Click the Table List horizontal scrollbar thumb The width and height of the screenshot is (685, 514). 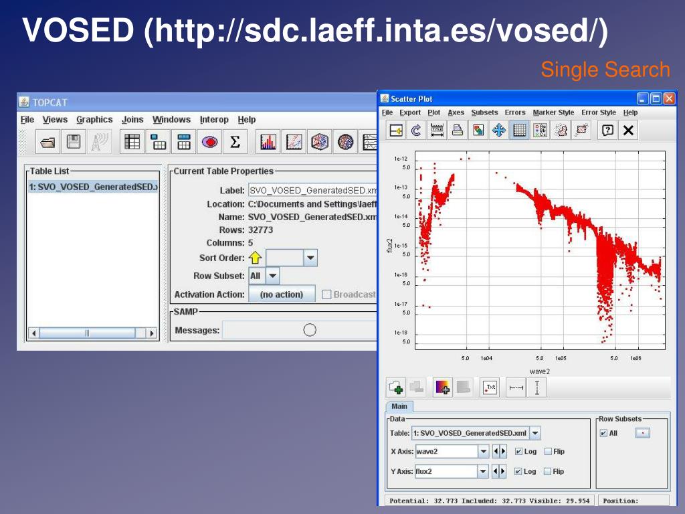[87, 333]
